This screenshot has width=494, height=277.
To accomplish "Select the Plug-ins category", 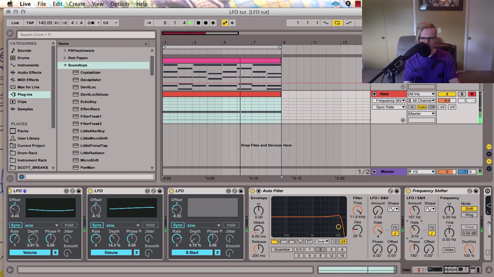I will tap(25, 94).
